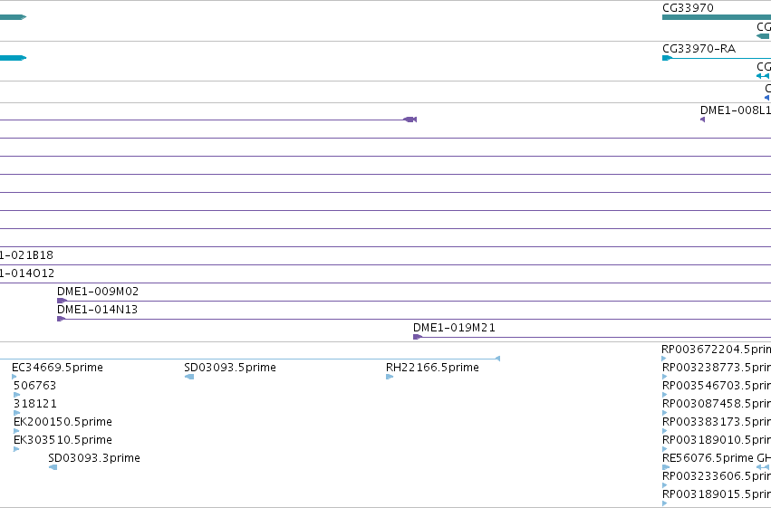
Task: Click the DME1-008L1 small arrow glyph
Action: (x=702, y=120)
